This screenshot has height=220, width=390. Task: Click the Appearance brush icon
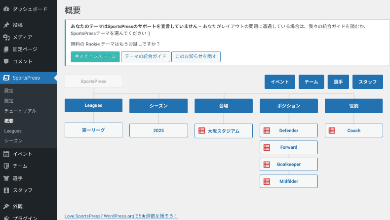pyautogui.click(x=6, y=206)
